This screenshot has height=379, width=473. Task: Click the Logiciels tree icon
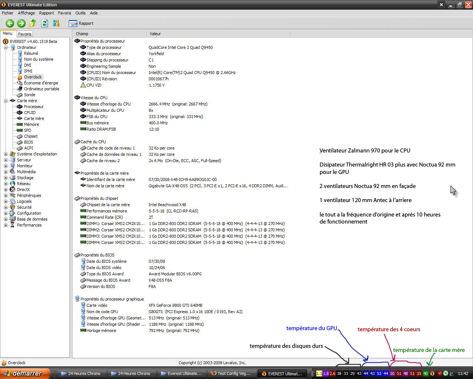[13, 201]
